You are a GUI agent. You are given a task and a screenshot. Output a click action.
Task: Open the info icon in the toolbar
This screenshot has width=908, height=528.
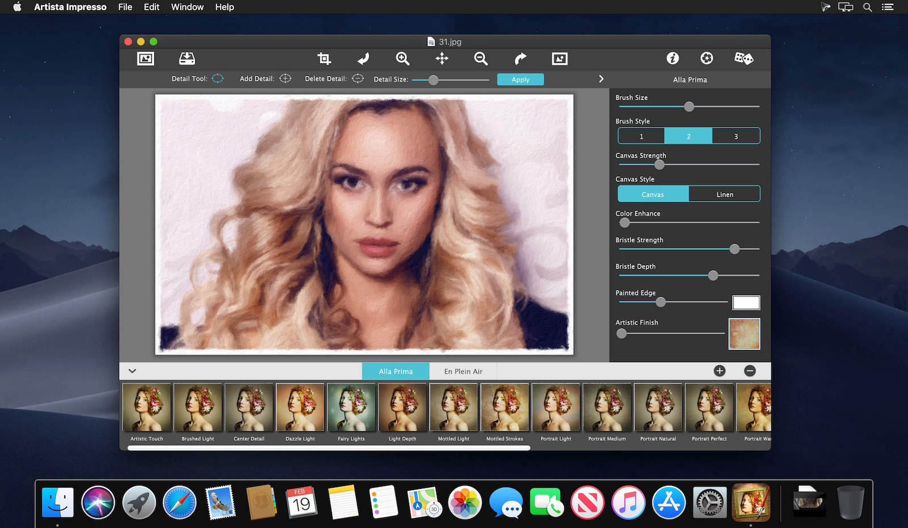coord(672,58)
